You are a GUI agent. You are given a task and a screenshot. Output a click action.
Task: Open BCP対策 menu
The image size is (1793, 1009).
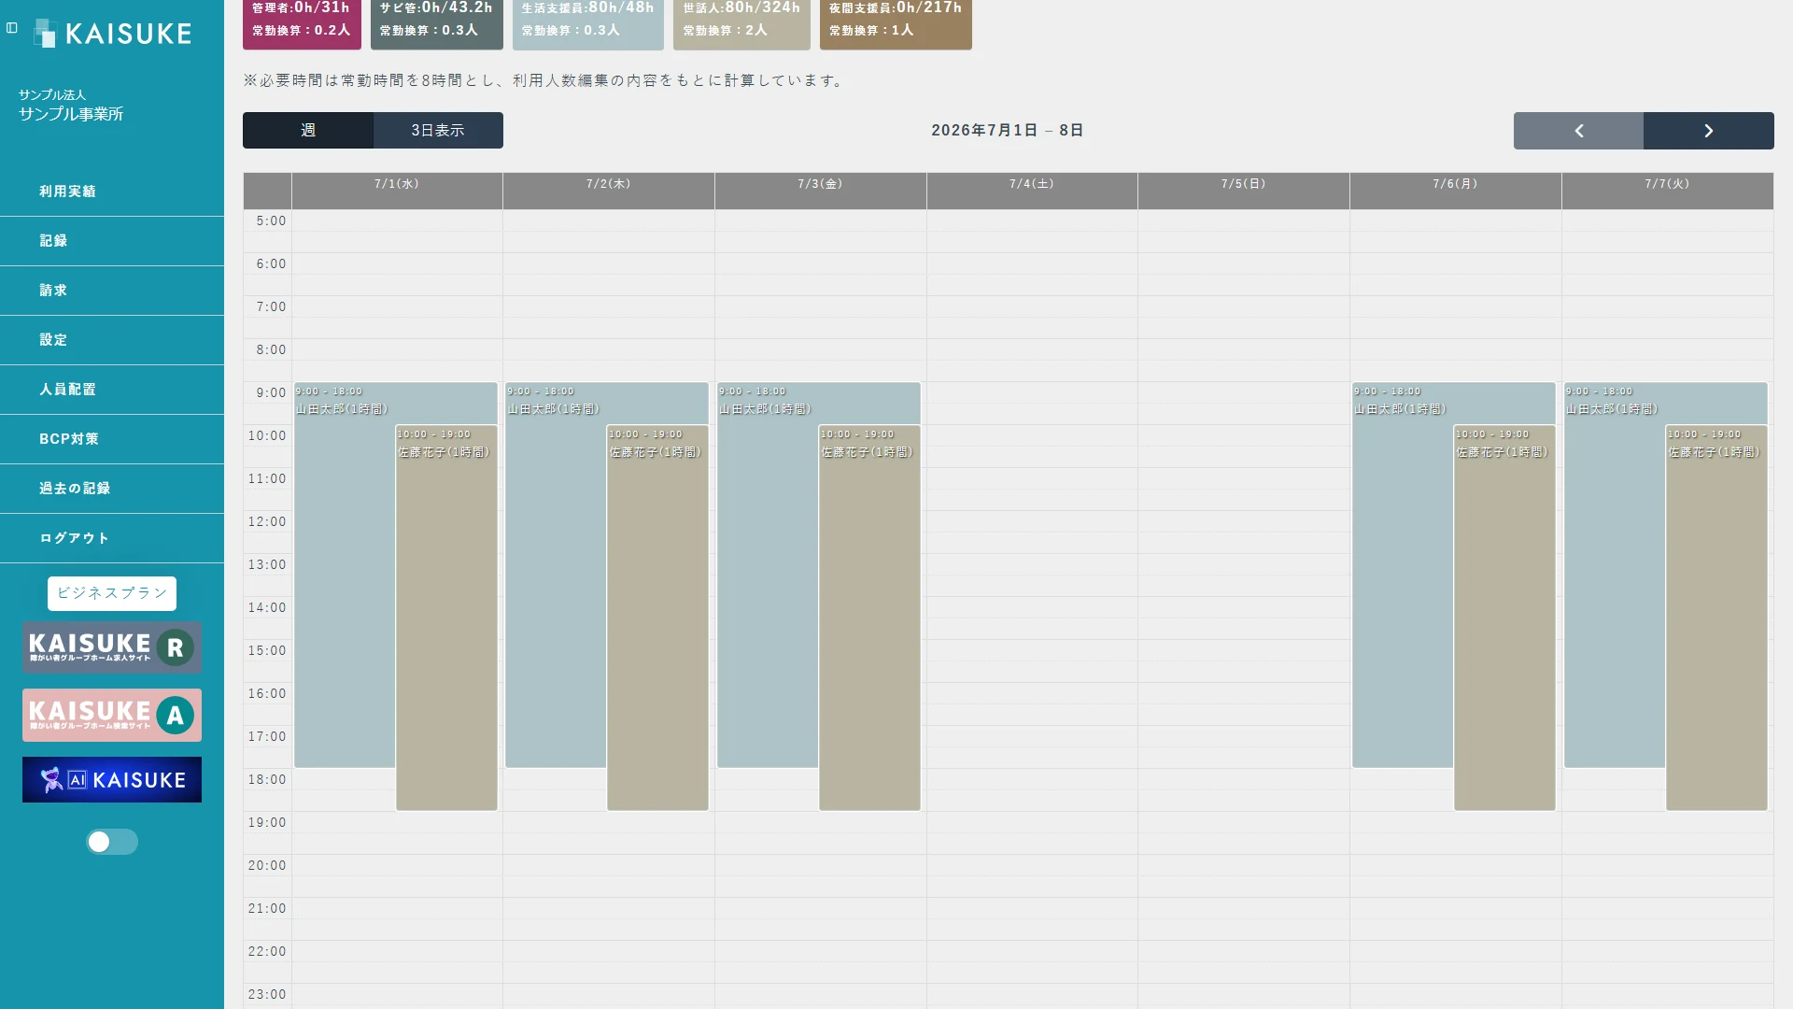[112, 439]
